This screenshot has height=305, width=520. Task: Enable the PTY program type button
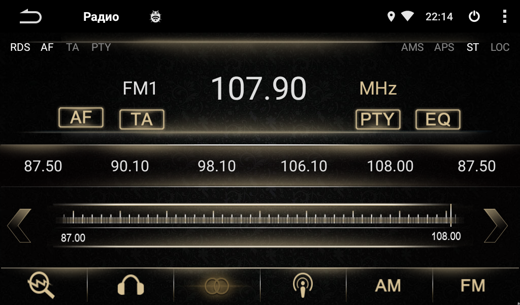pos(378,119)
